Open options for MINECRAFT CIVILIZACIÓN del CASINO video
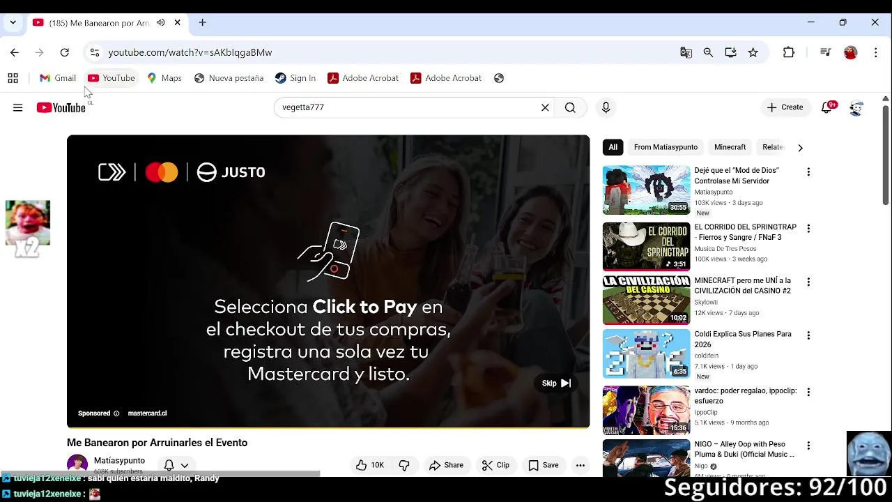 pos(808,282)
